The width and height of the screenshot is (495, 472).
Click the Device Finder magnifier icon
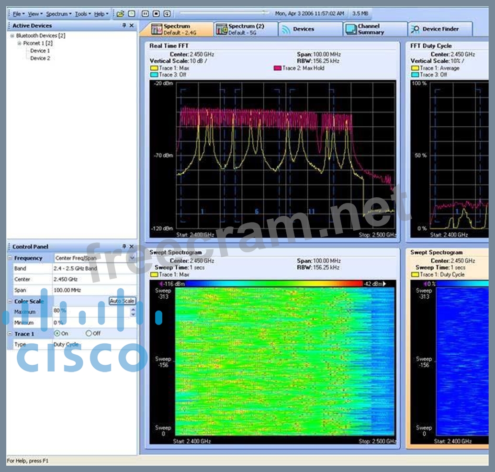(415, 30)
